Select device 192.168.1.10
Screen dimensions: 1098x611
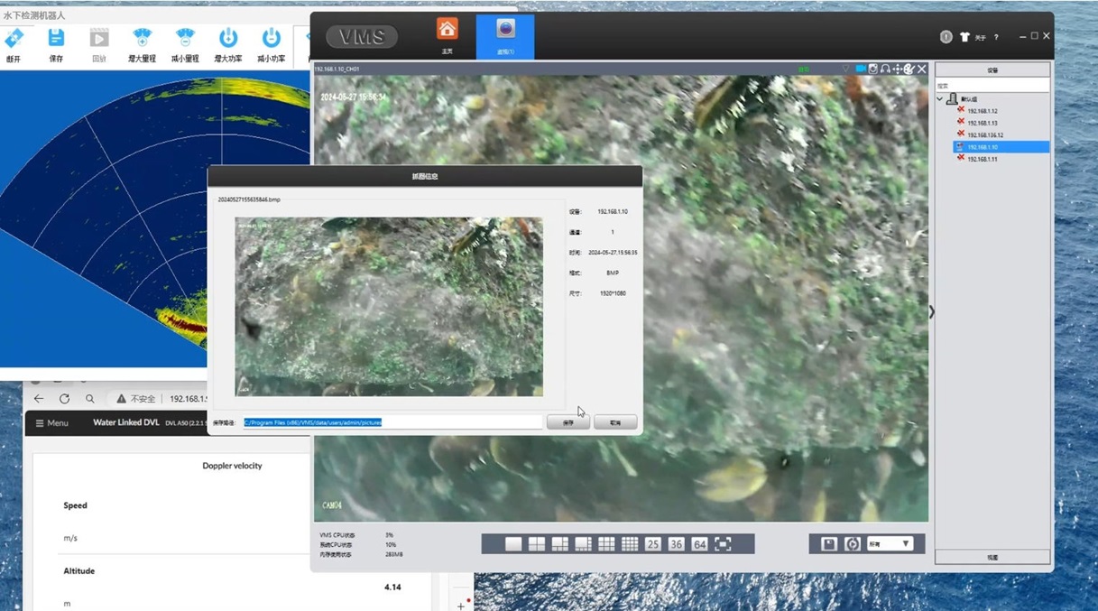(1001, 146)
